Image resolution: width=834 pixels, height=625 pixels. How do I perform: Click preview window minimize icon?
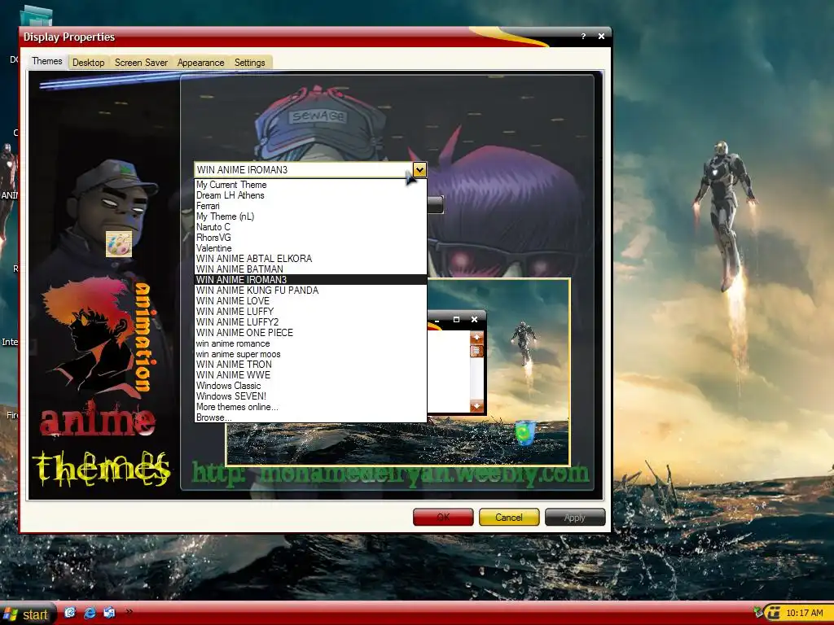pos(437,320)
